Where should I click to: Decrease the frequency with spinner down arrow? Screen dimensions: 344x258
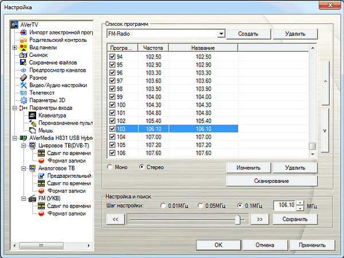tap(300, 208)
